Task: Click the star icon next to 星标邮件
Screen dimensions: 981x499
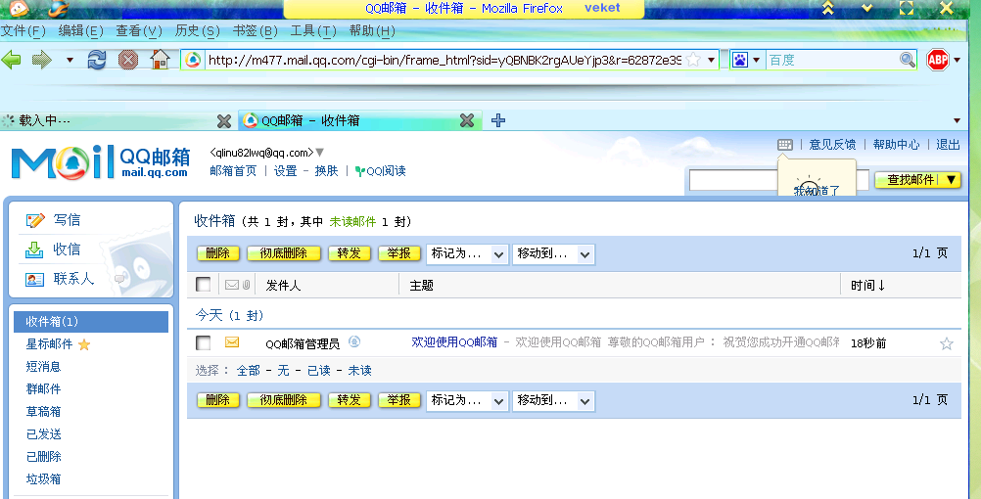Action: tap(84, 344)
